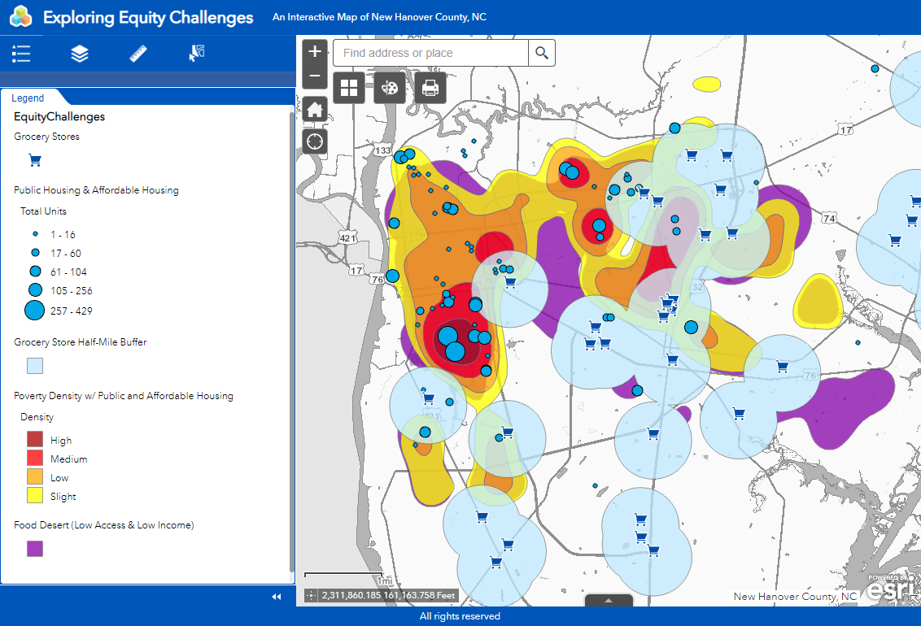Open the Basemap Gallery grid
This screenshot has width=921, height=626.
[x=349, y=88]
